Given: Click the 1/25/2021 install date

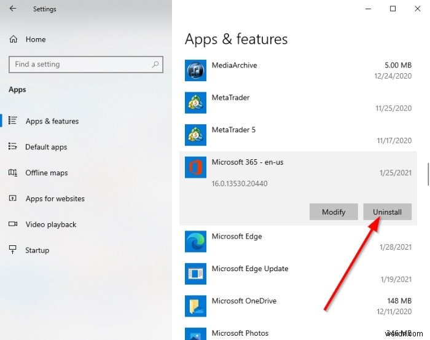Looking at the screenshot, I should click(396, 173).
